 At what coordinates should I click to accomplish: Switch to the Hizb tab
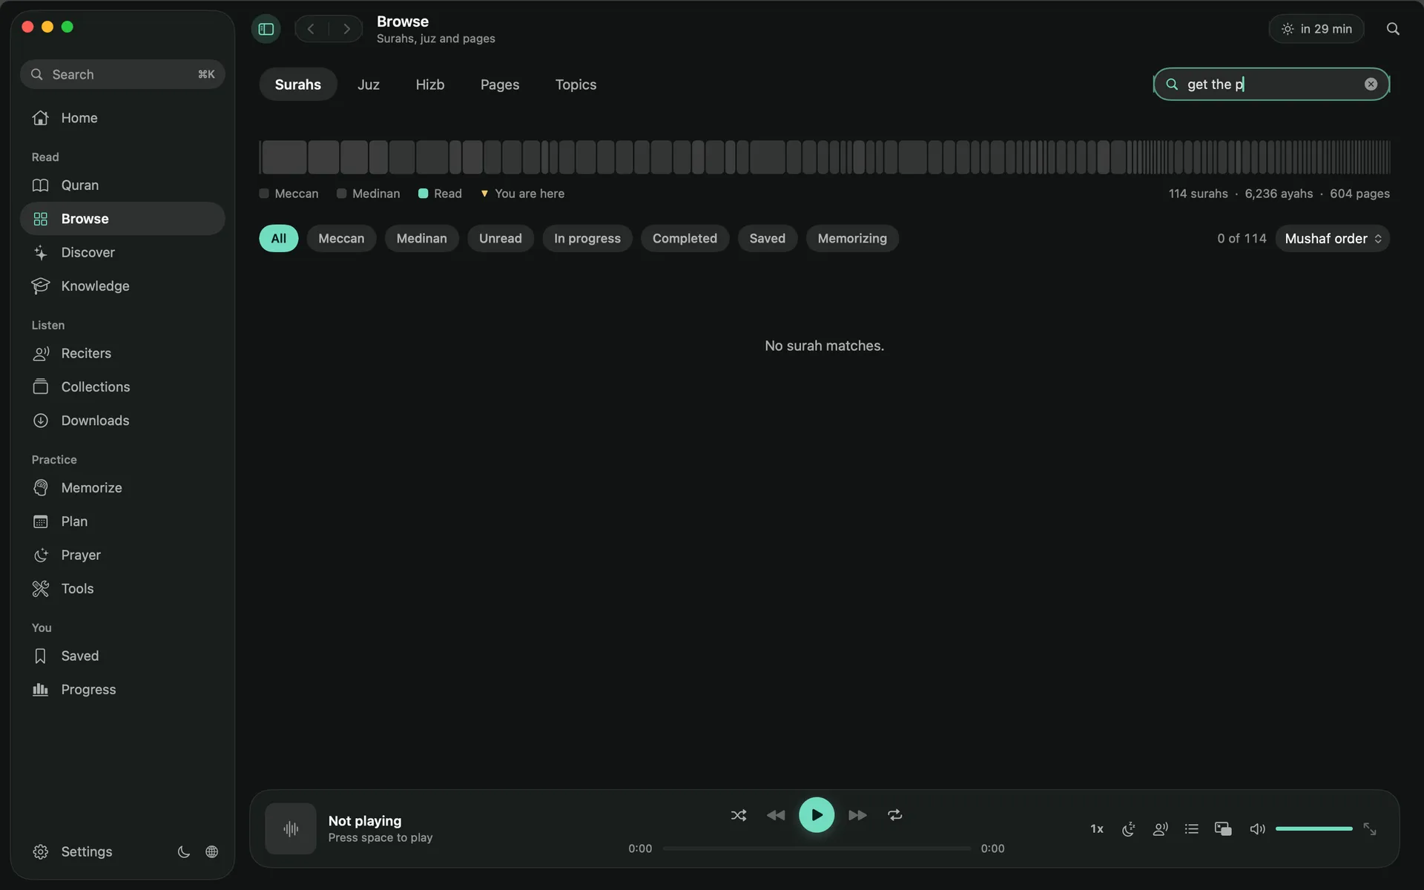point(430,85)
